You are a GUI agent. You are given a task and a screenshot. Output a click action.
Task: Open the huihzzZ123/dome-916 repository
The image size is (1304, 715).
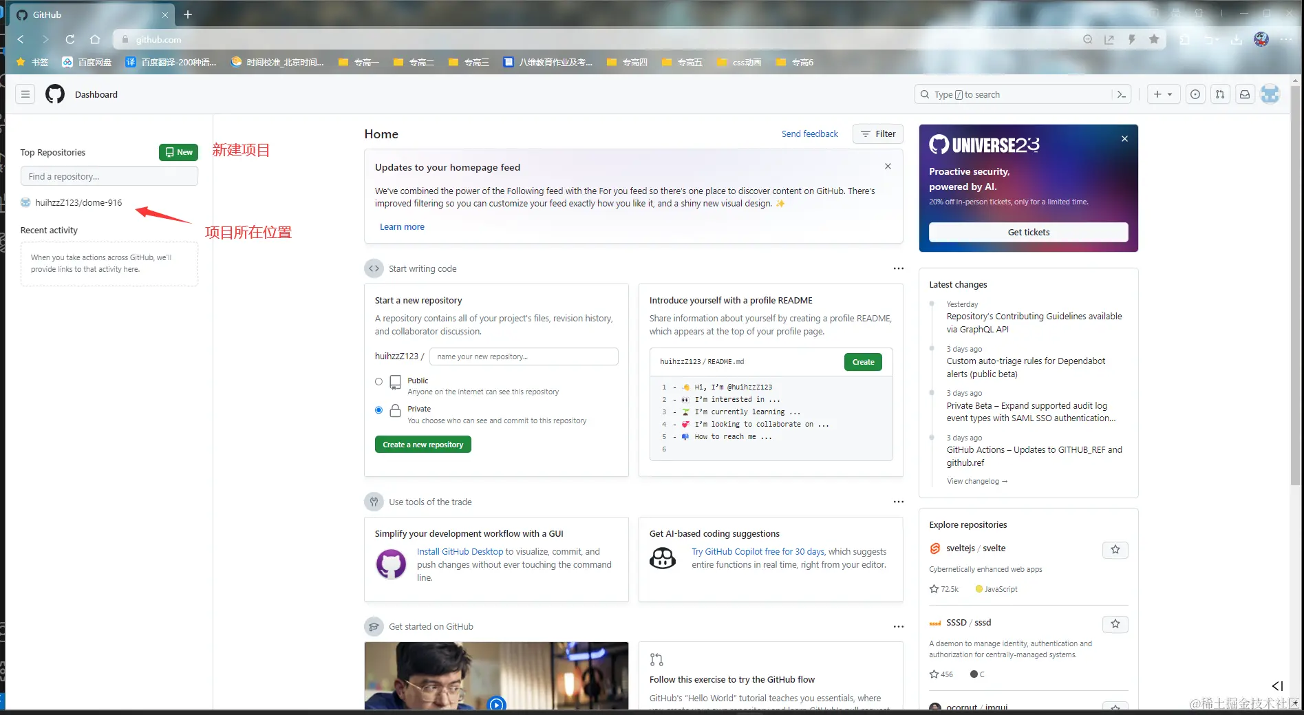coord(78,202)
